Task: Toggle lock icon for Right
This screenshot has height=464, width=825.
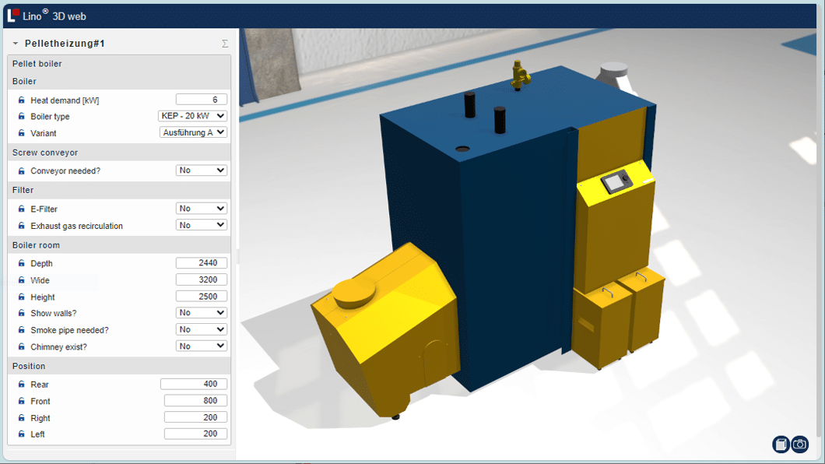Action: pos(22,418)
